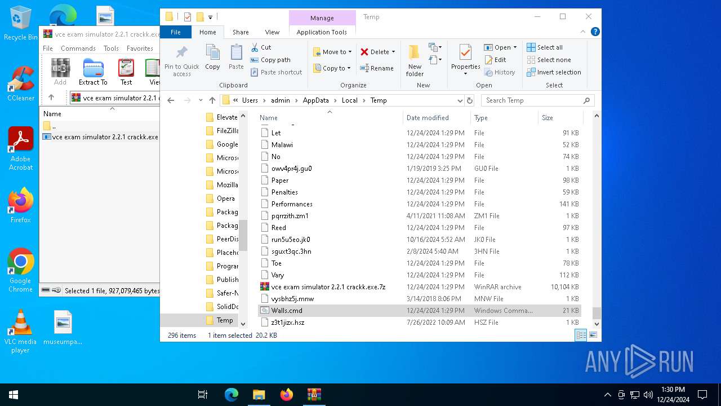
Task: Select Mozilla folder in navigation tree
Action: (221, 185)
